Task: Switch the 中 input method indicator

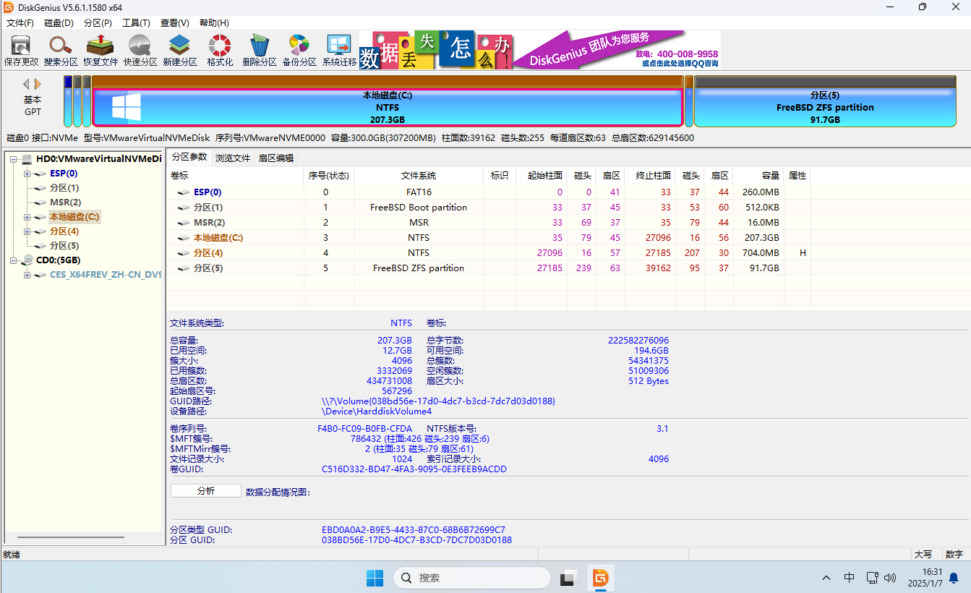Action: tap(850, 578)
